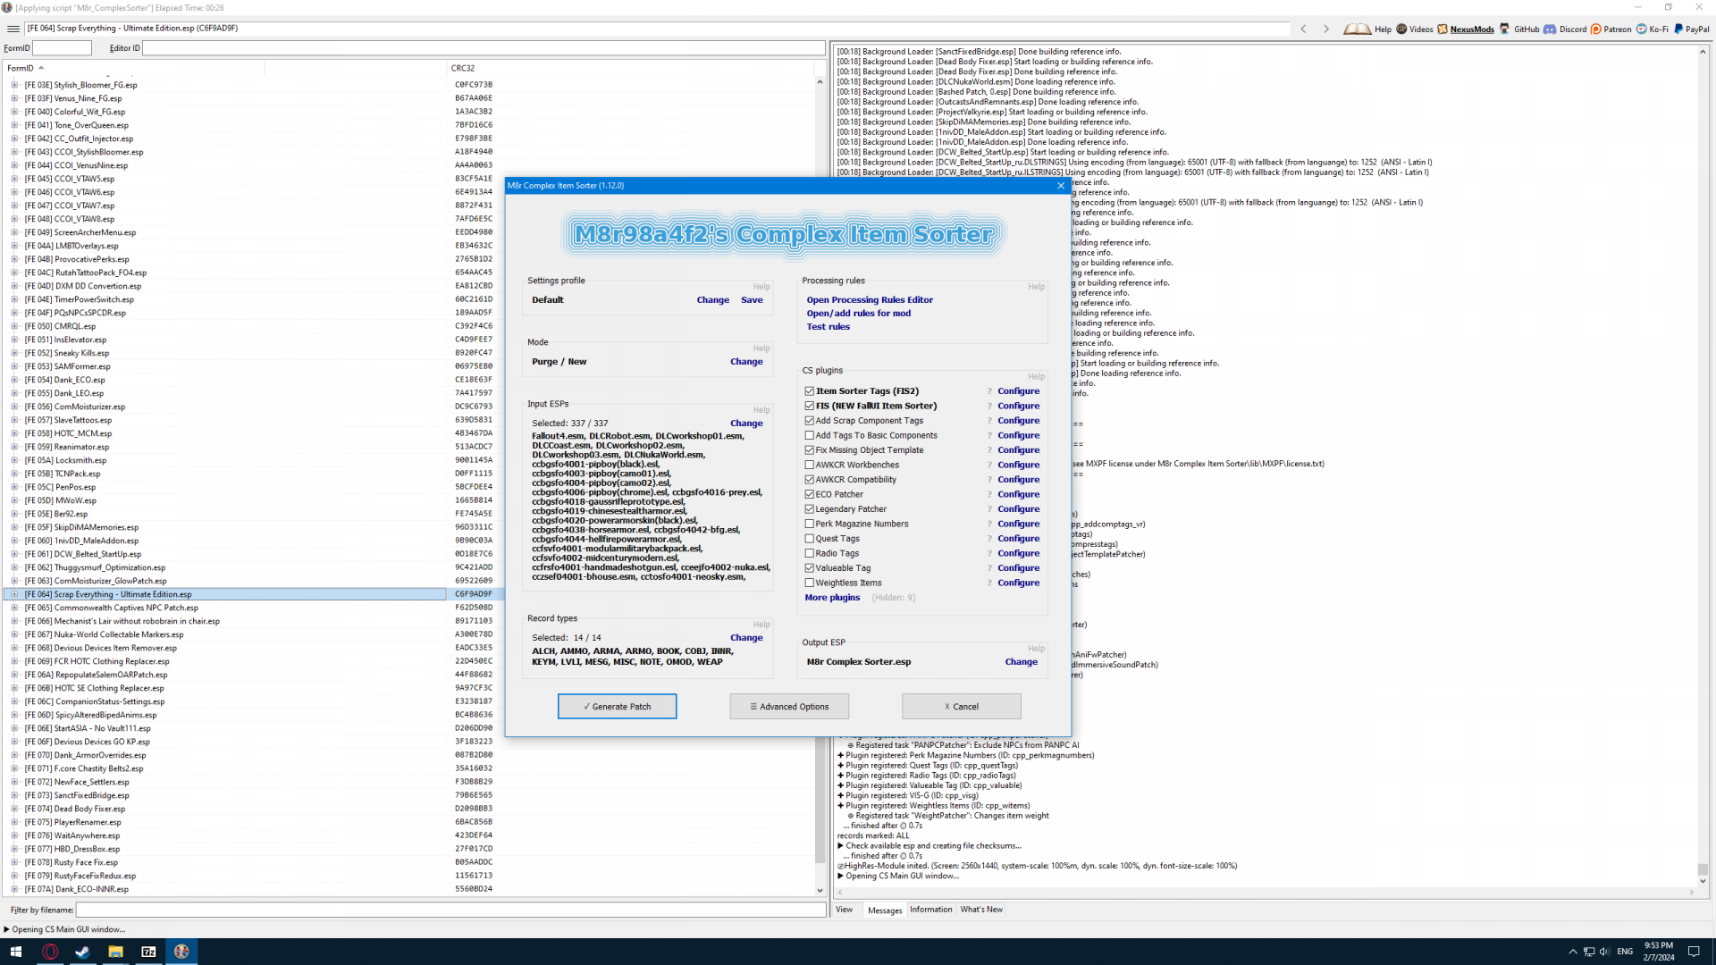Click the Videos GP icon

1401,29
